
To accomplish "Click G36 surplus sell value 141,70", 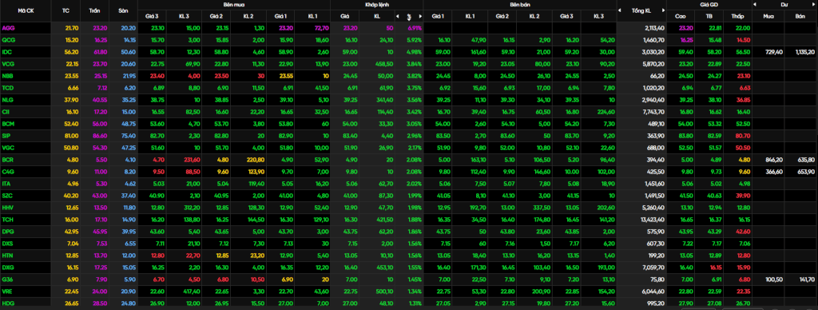I will click(x=807, y=280).
